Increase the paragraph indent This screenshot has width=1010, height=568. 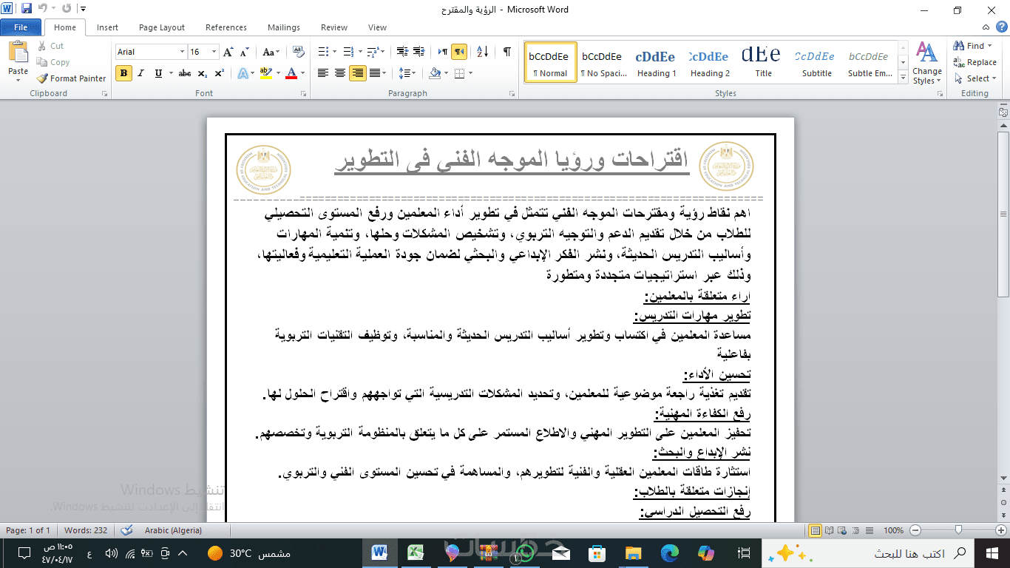418,52
